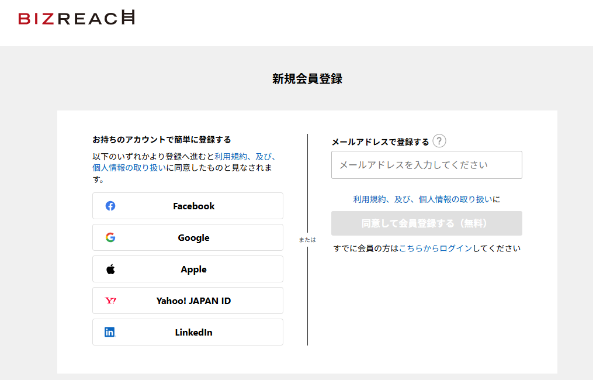The width and height of the screenshot is (593, 380).
Task: Click メールアドレスで登録する label
Action: coord(380,142)
